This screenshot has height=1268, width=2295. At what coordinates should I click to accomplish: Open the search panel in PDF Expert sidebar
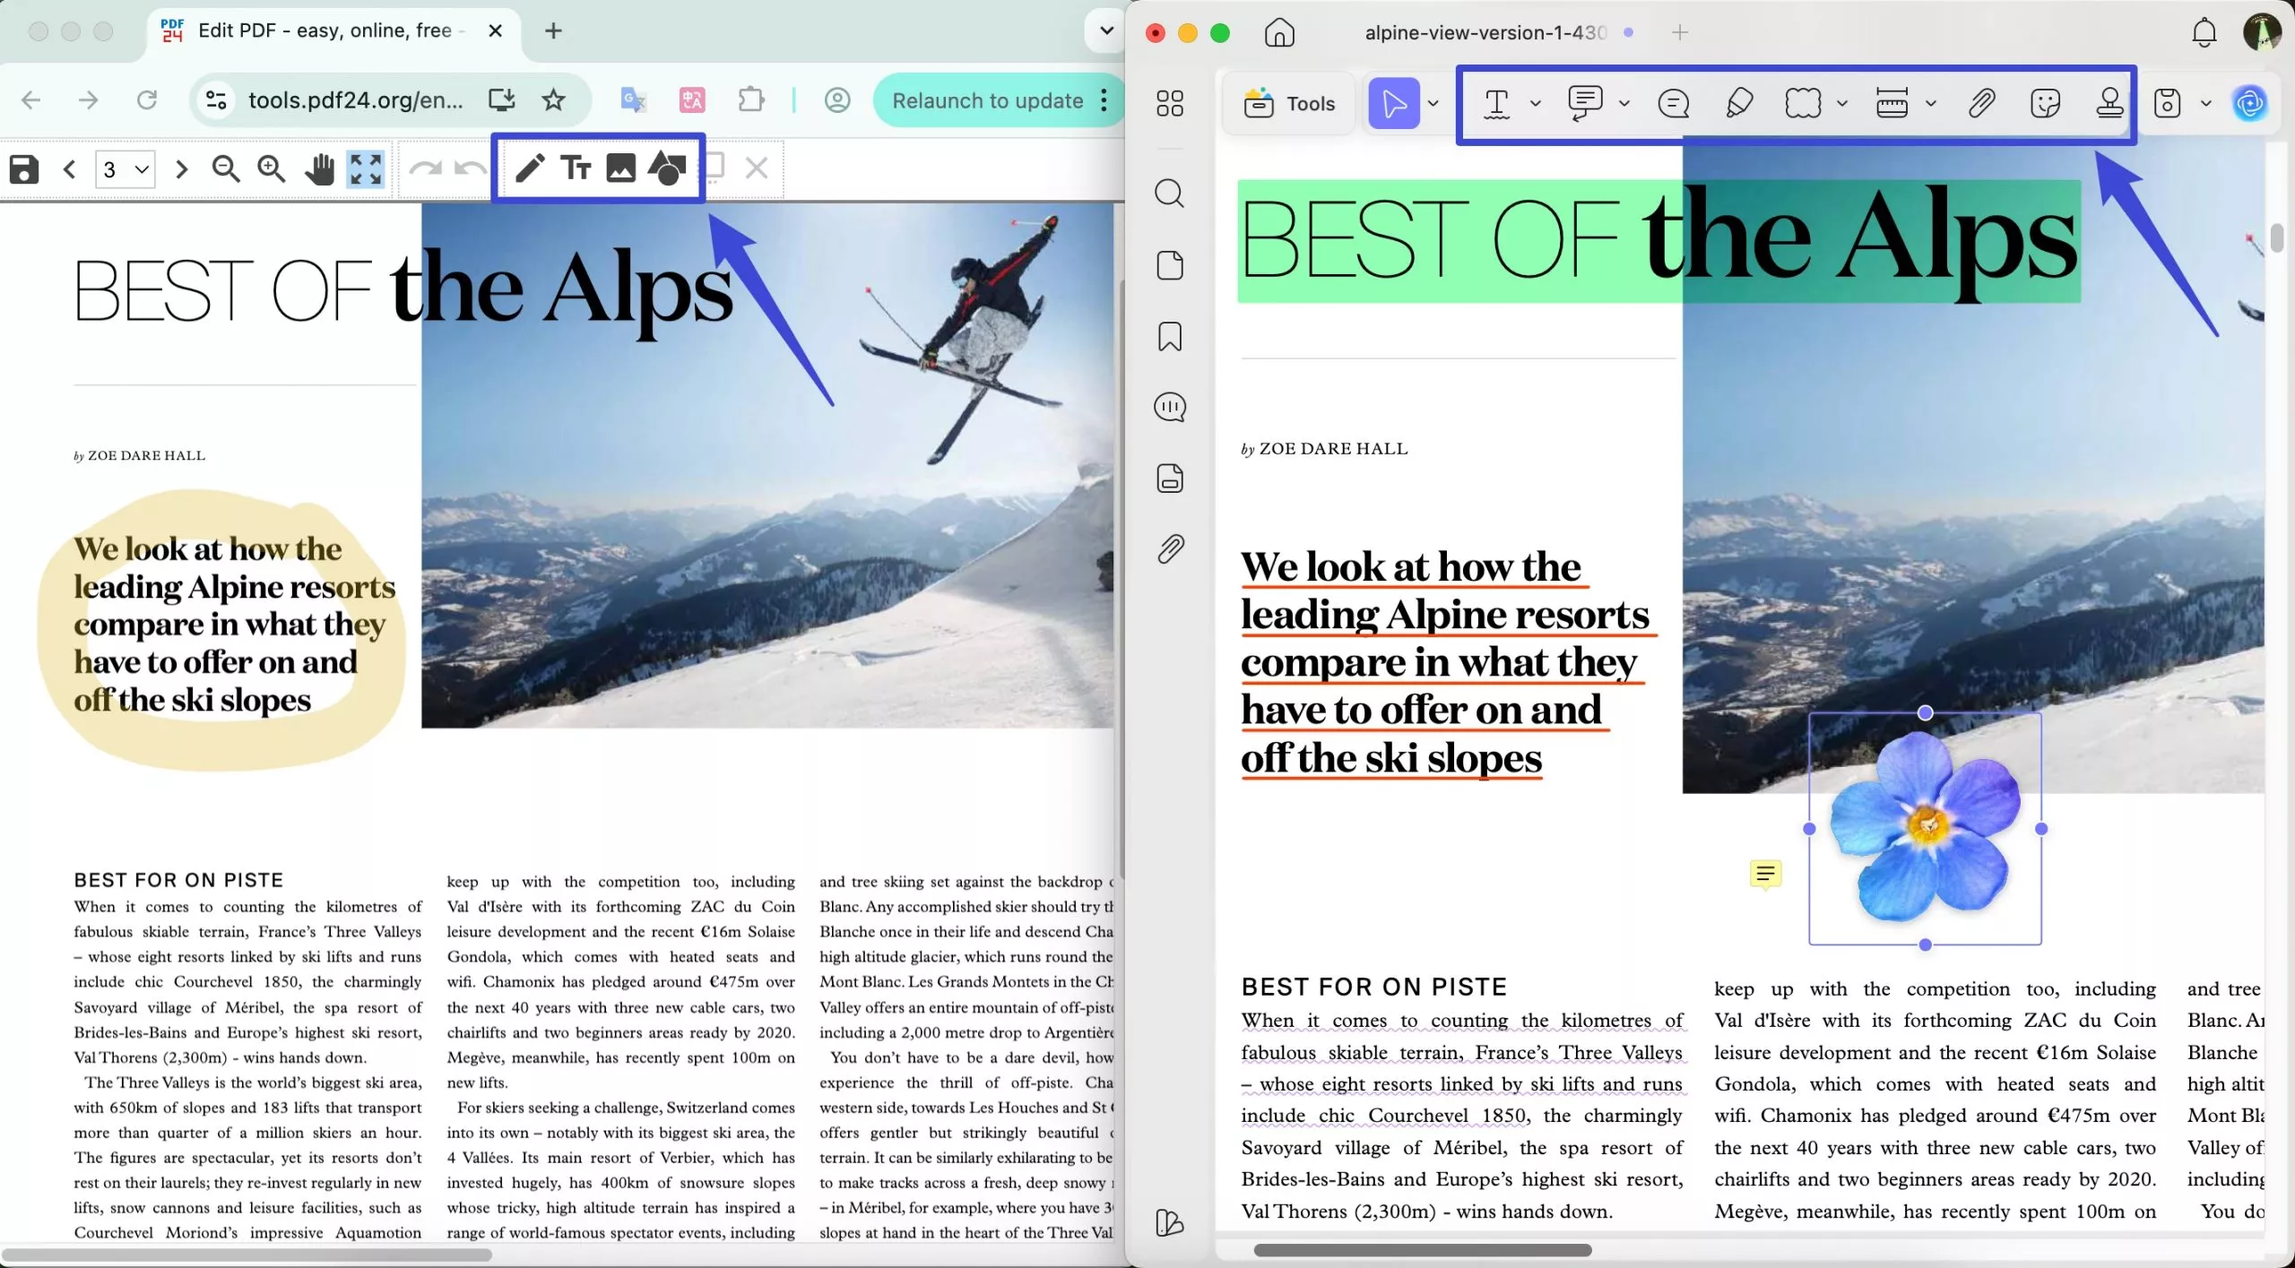click(x=1169, y=193)
